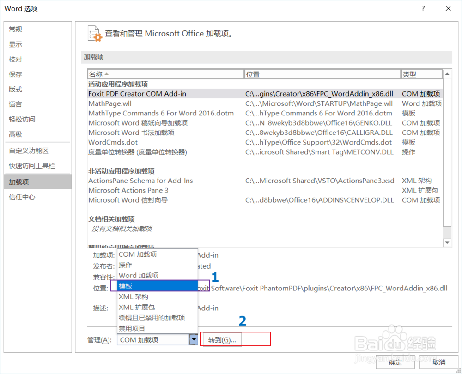Click the CALLIGRA.DLL location path cell
Viewport: 462px width, 374px height.
coord(319,133)
